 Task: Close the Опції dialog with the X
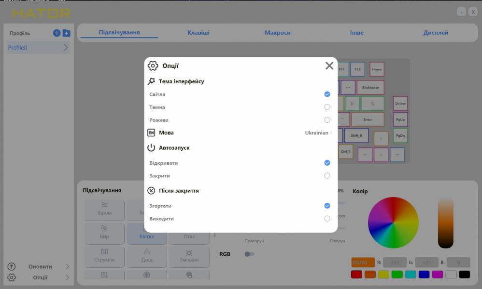[x=329, y=66]
